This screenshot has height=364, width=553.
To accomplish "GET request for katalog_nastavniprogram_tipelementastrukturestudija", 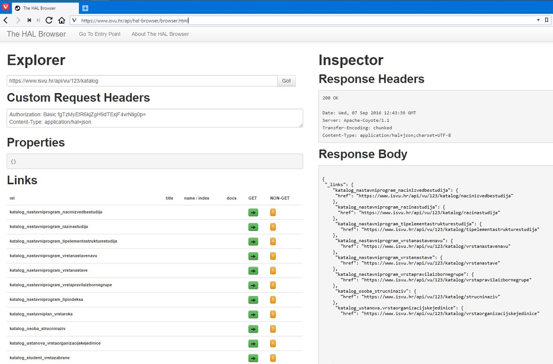I will tap(253, 242).
